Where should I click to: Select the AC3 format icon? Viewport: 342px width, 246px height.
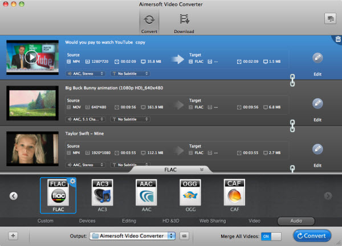[102, 192]
